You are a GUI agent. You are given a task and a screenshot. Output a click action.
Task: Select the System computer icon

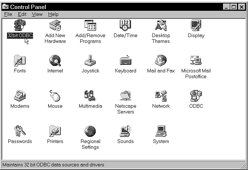[161, 131]
